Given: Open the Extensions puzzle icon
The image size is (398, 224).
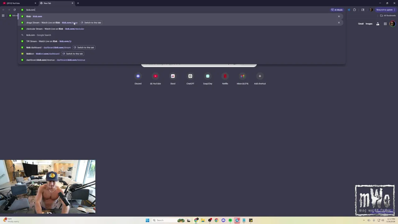Looking at the screenshot, I should coord(354,10).
